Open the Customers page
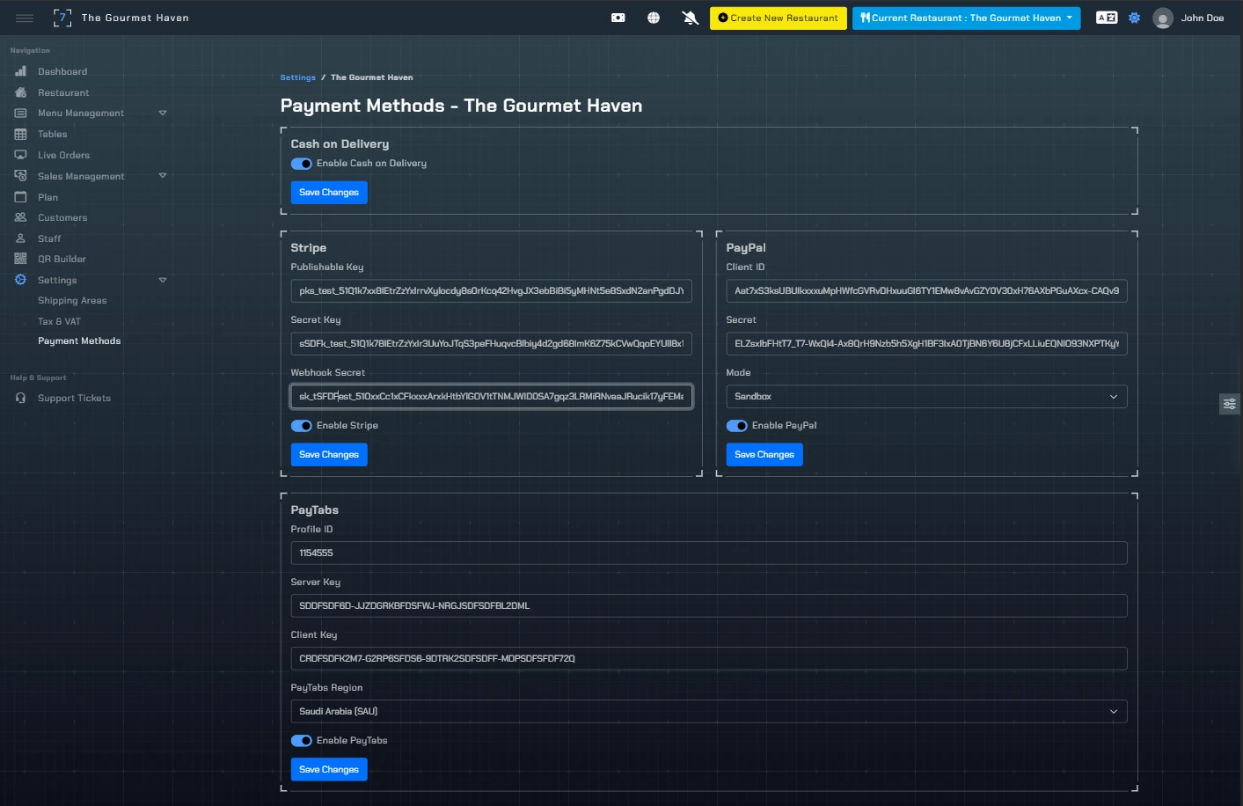The width and height of the screenshot is (1243, 806). [x=62, y=217]
